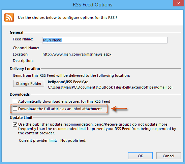Click into the Feed Name field
Screen dimensions: 185x164
tap(105, 40)
